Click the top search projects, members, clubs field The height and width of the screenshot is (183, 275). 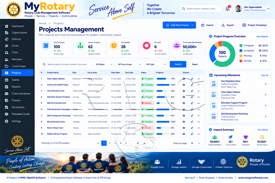click(201, 9)
